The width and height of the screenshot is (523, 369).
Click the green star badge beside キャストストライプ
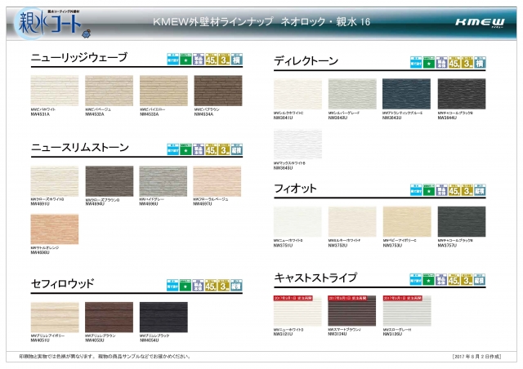(428, 279)
